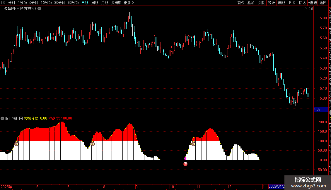Activate the 画线 drawing tool
The height and width of the screenshot is (190, 331).
281,3
